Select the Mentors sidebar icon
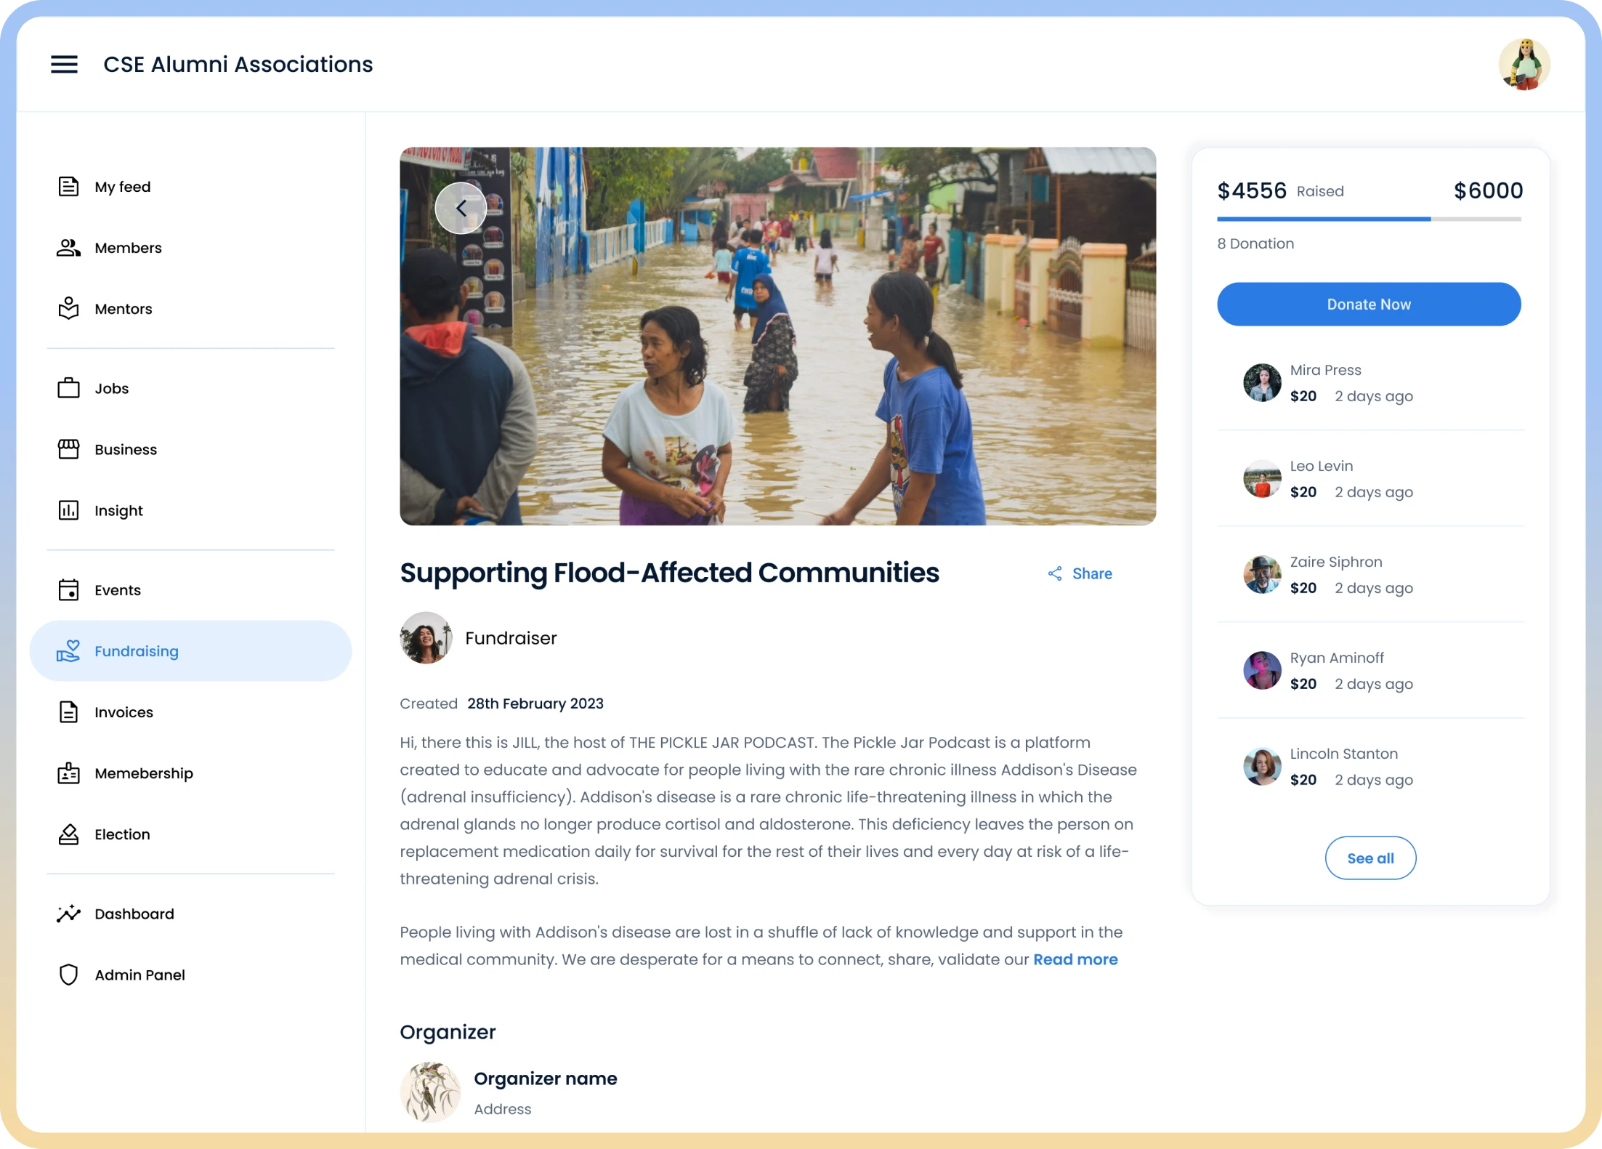Viewport: 1602px width, 1149px height. click(68, 308)
